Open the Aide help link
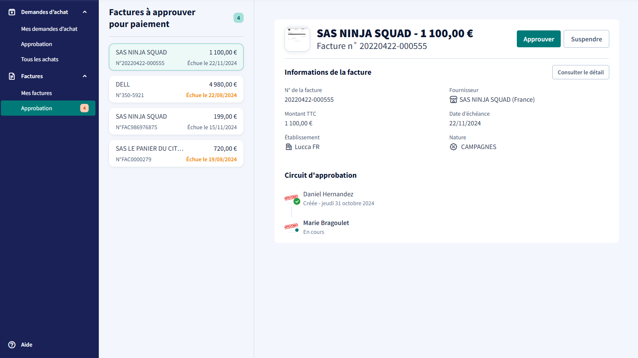The image size is (638, 358). coord(27,345)
